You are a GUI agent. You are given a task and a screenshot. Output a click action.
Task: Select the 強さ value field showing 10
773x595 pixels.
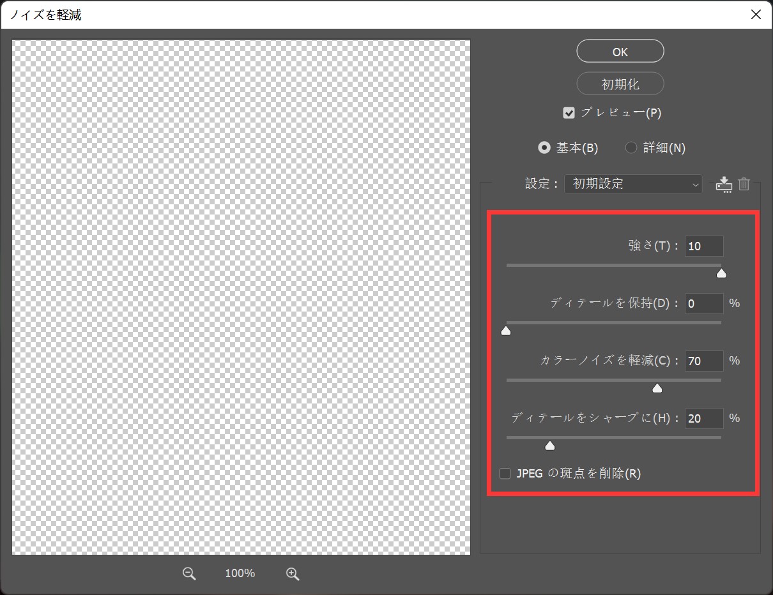pos(703,246)
